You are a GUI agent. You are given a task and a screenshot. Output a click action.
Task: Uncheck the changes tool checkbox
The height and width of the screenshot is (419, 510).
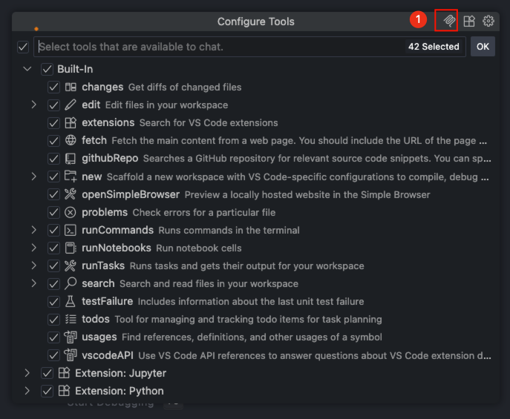point(53,87)
